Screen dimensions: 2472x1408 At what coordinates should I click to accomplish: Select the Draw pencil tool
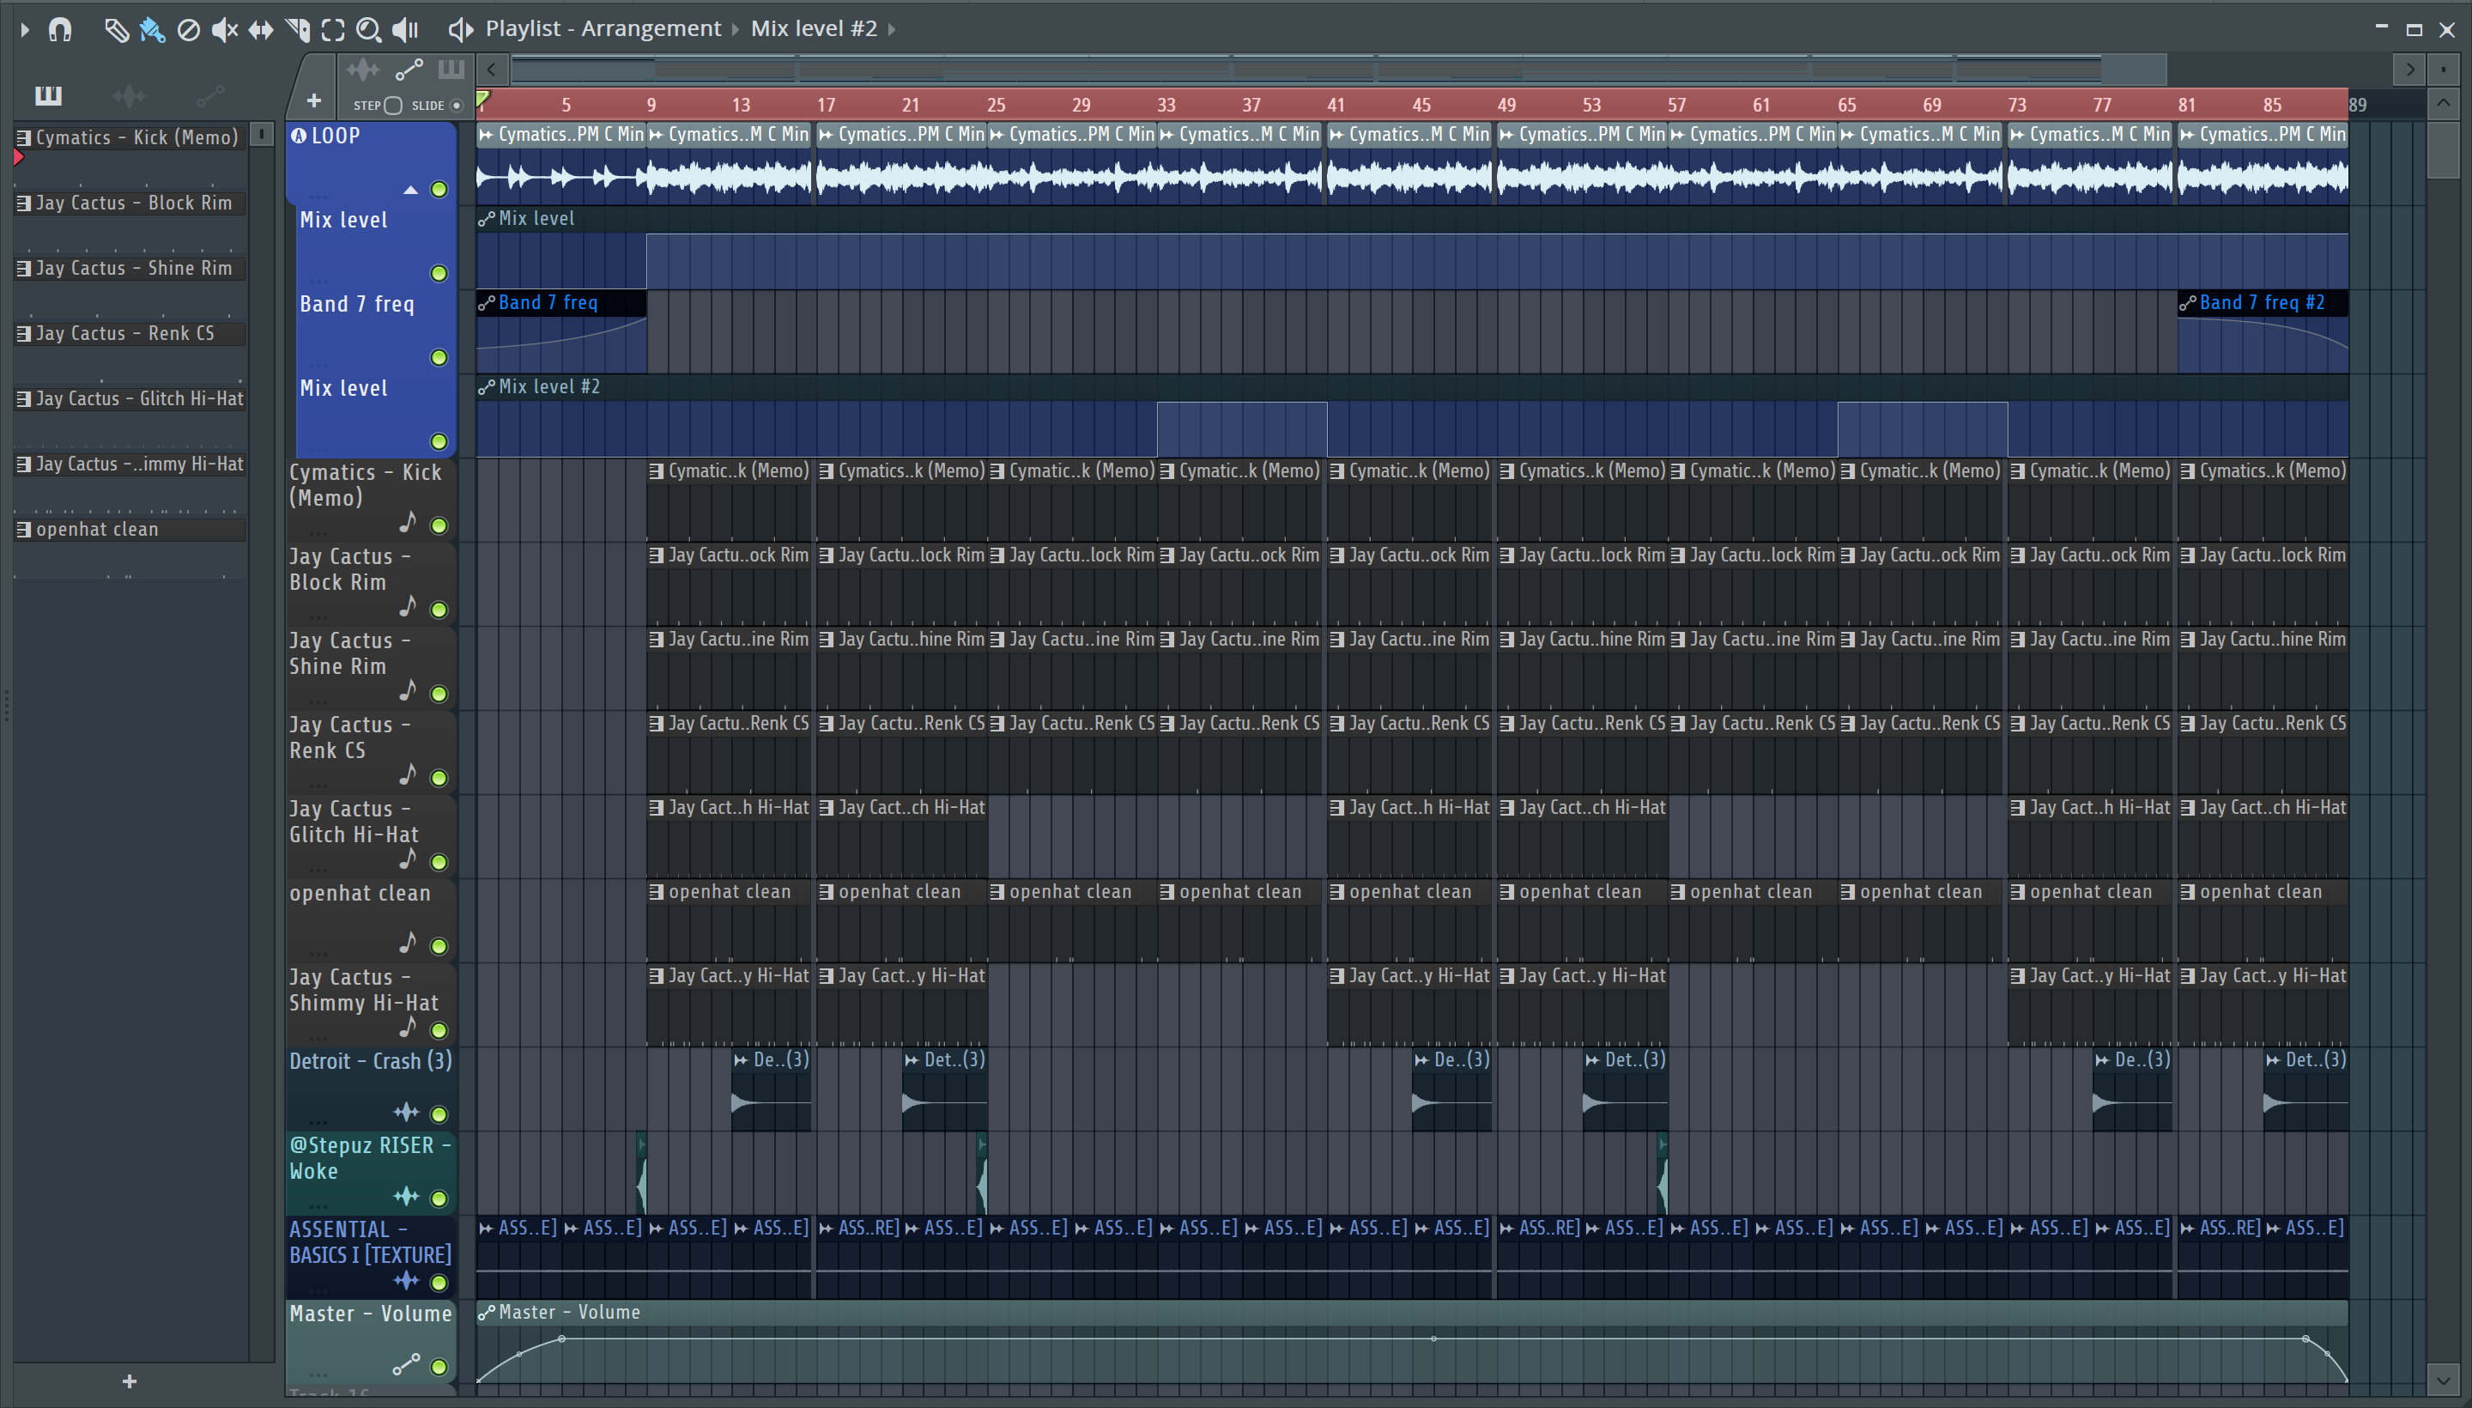(116, 29)
